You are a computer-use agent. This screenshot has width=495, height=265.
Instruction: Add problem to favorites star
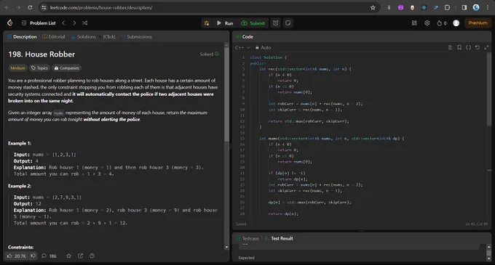[69, 256]
